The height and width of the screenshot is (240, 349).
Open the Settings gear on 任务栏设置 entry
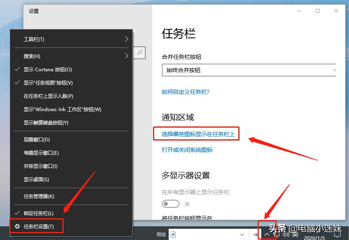click(18, 226)
